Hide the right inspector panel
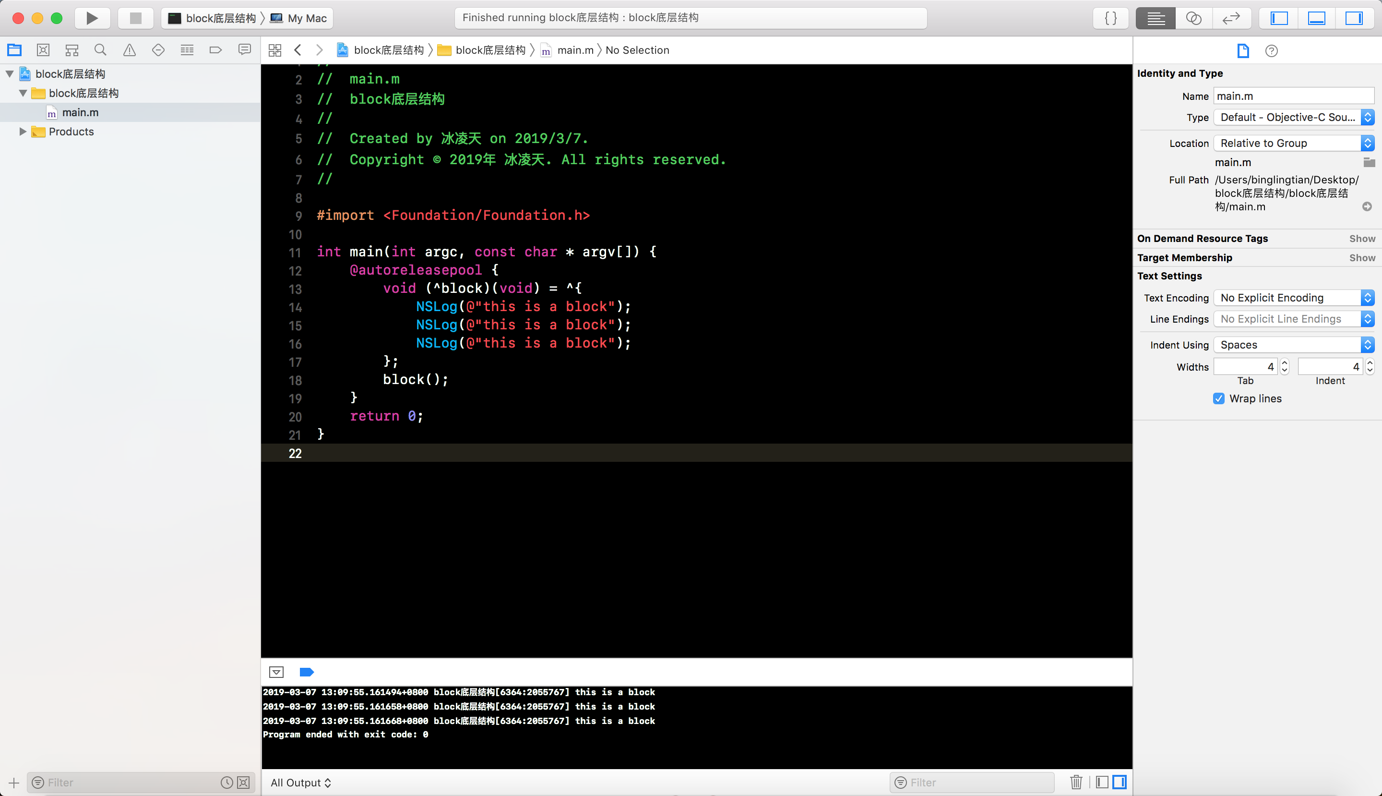 point(1354,18)
